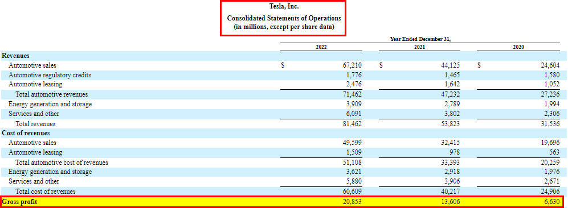568x208 pixels.
Task: Click the 27,236 total automotive revenues value
Action: tap(550, 94)
